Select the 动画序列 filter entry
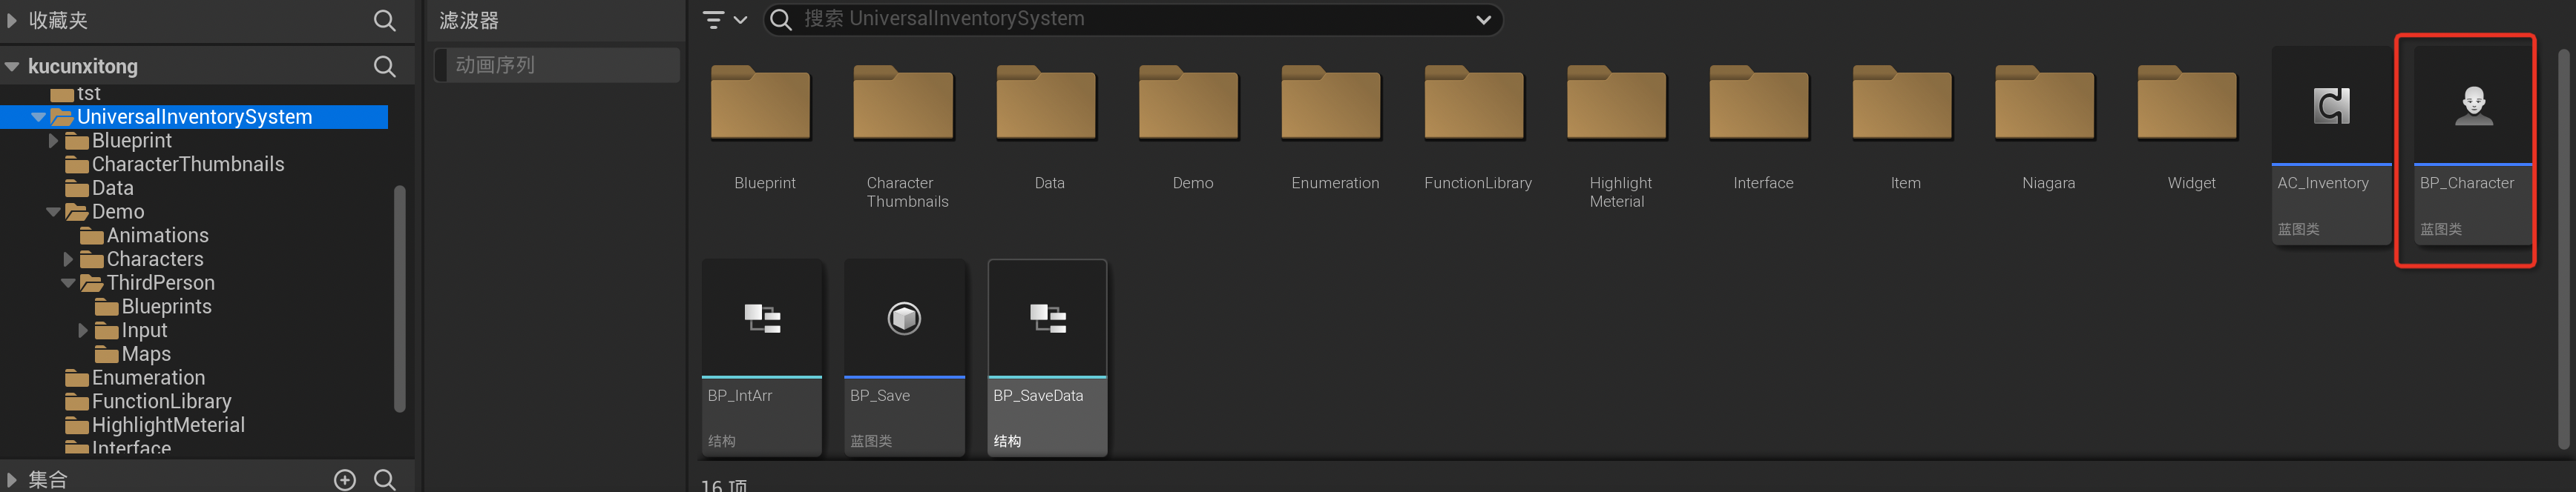Viewport: 2576px width, 492px height. [x=557, y=66]
